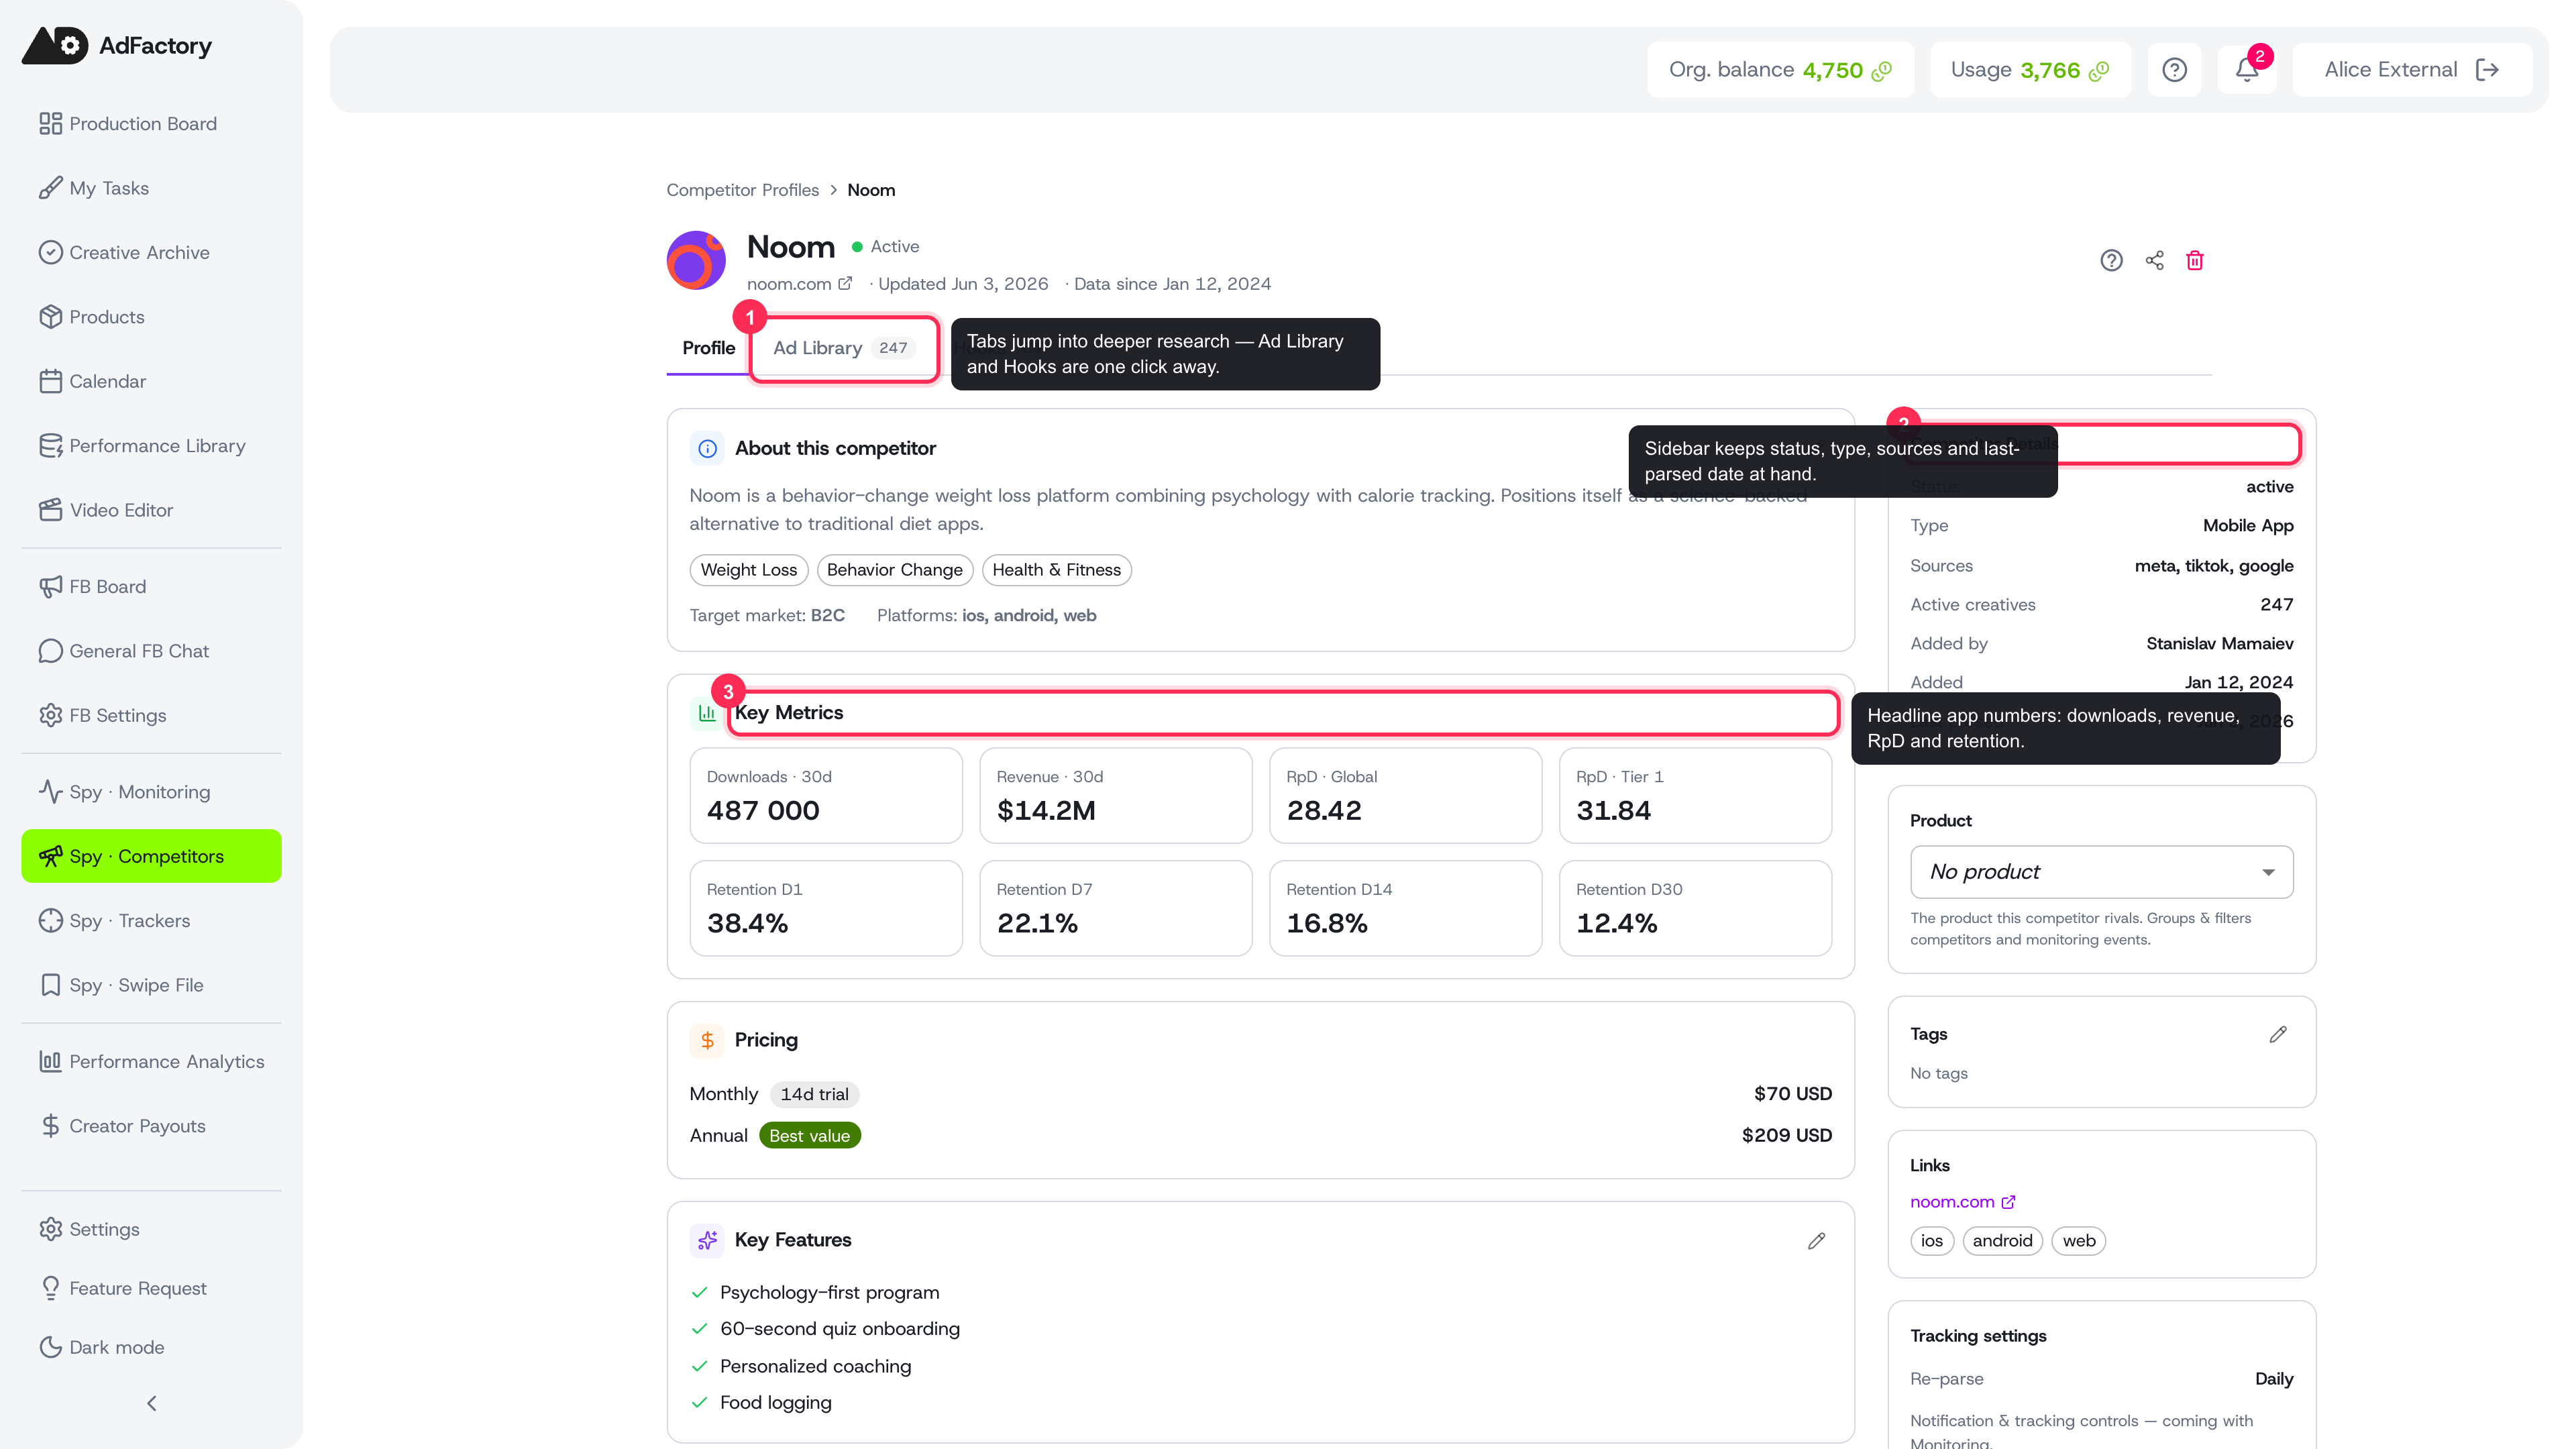Go back to Competitor Profiles breadcrumb
Screen dimensions: 2576x1449
coord(742,190)
